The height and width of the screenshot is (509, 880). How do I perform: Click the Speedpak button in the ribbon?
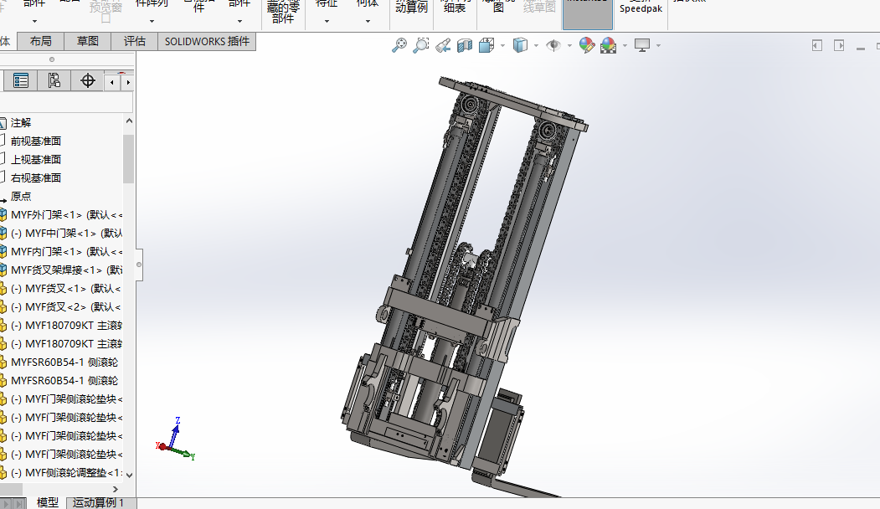click(641, 8)
